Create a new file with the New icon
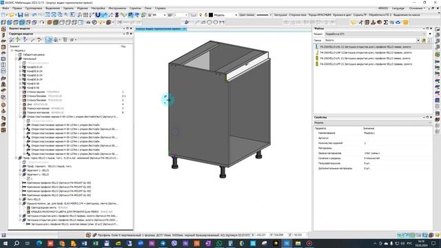 point(3,15)
